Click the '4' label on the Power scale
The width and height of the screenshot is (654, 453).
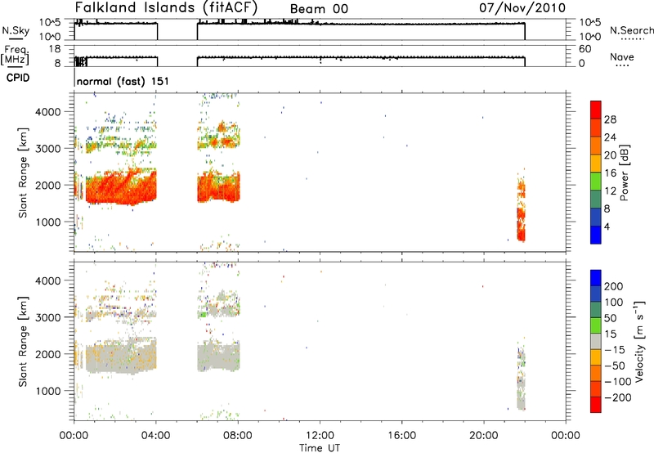click(x=607, y=226)
